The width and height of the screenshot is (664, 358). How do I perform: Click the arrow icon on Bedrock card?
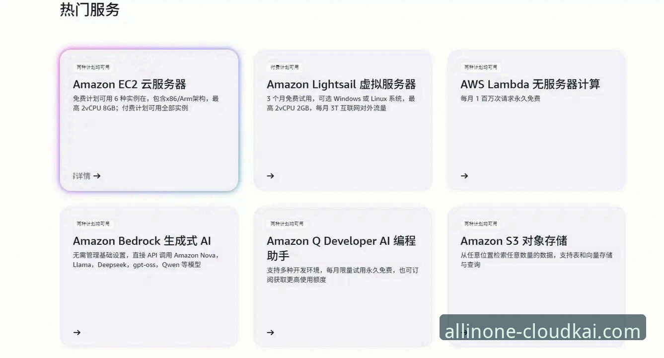click(77, 333)
